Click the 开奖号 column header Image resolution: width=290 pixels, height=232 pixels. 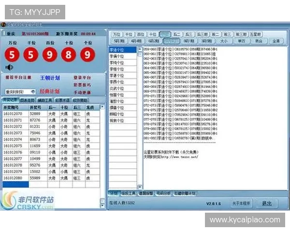coord(38,107)
